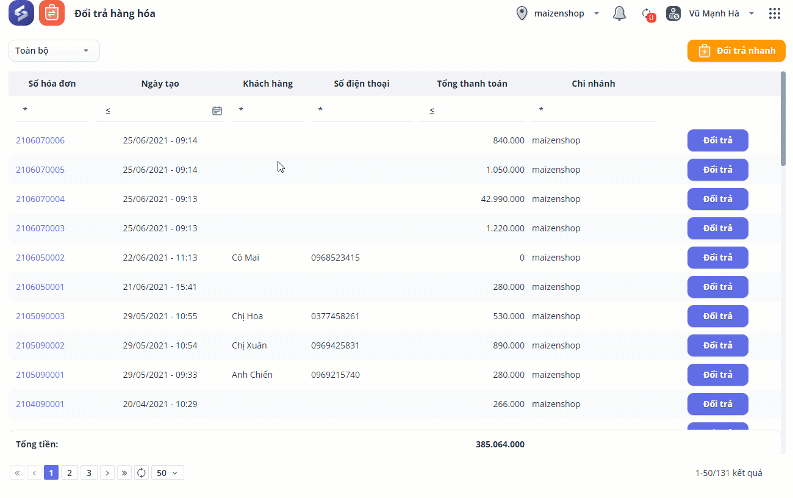793x498 pixels.
Task: Click the user avatar icon
Action: (x=673, y=13)
